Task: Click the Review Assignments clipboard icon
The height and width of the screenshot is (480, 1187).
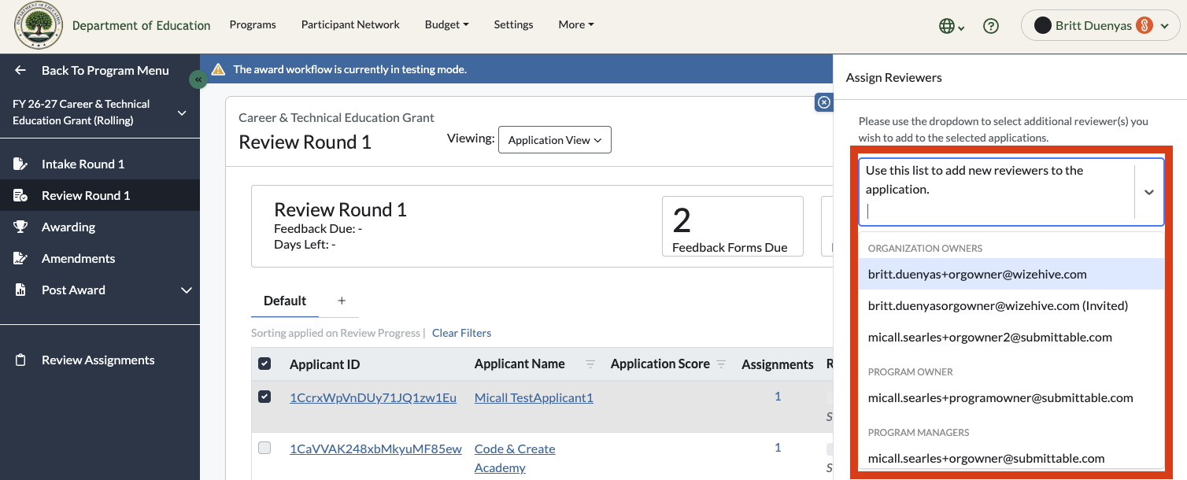Action: pos(20,360)
